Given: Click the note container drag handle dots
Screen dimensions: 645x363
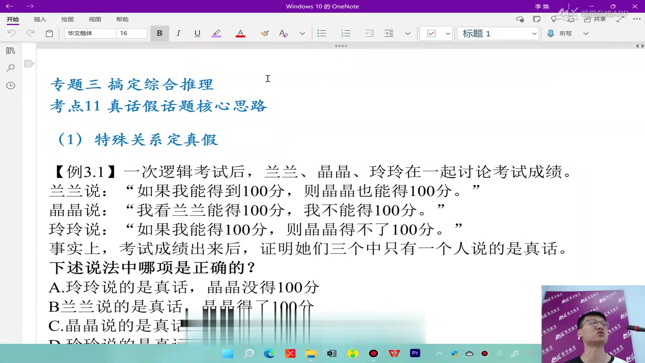Looking at the screenshot, I should tap(341, 46).
